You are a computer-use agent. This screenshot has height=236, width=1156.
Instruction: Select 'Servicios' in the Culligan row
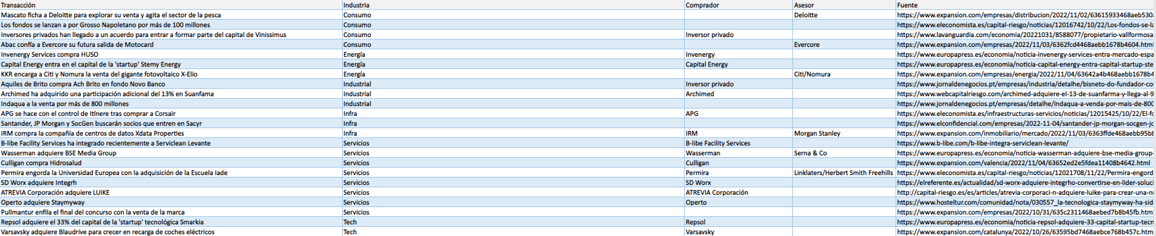(x=513, y=163)
